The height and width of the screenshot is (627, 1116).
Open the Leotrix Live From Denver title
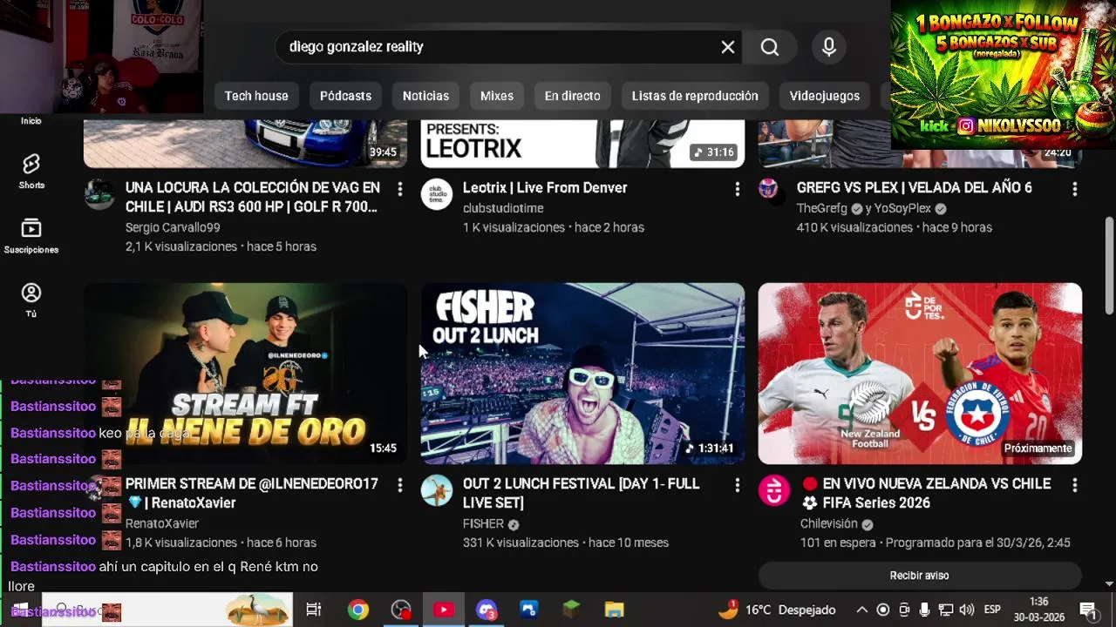(545, 187)
